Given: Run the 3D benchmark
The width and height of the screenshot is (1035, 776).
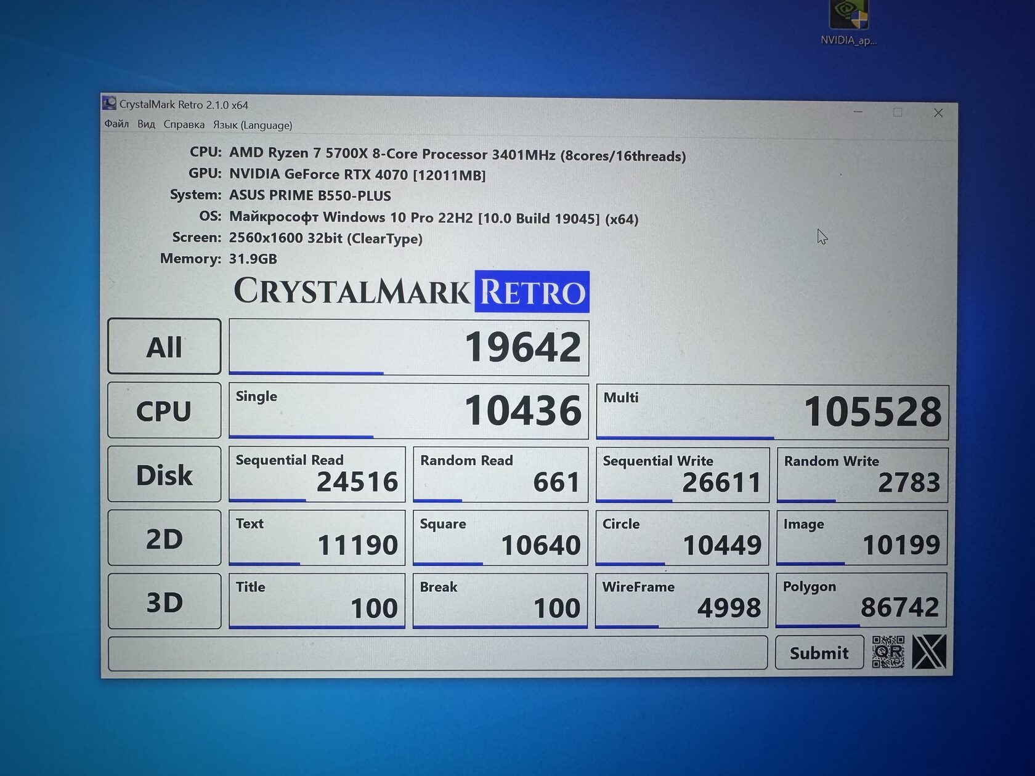Looking at the screenshot, I should [164, 601].
